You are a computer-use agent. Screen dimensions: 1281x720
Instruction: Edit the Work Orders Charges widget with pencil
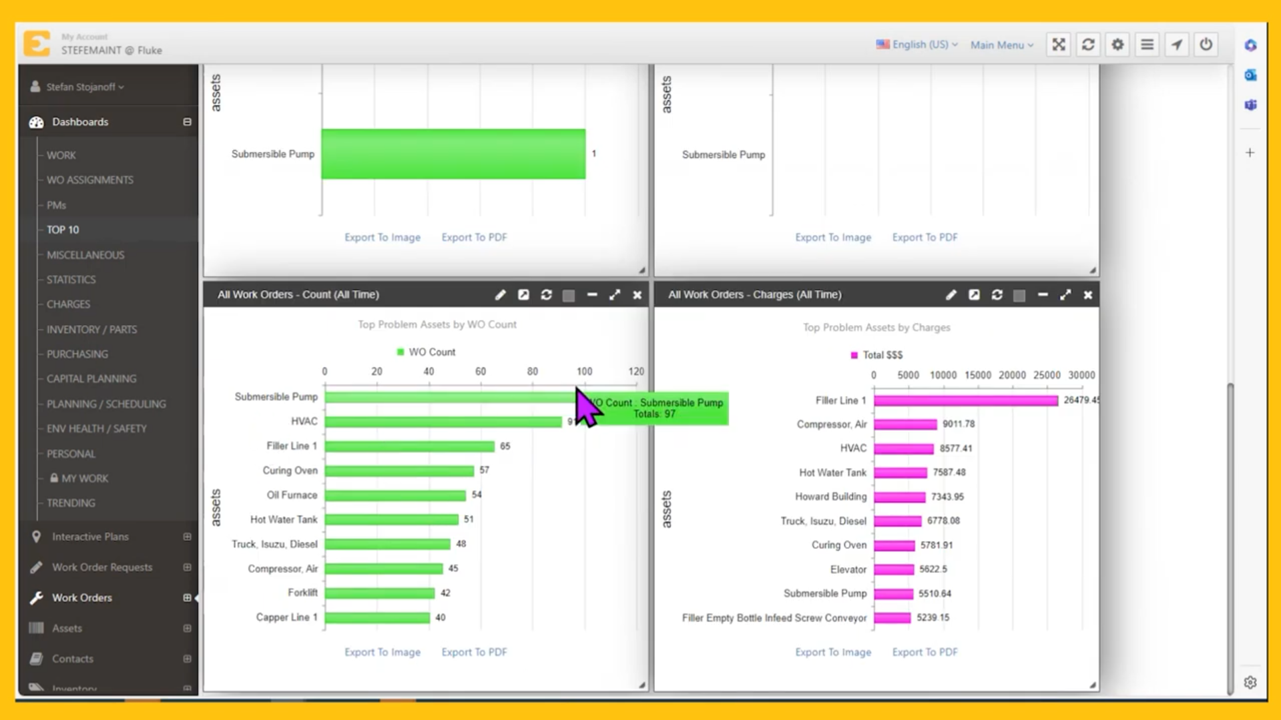[x=951, y=295]
